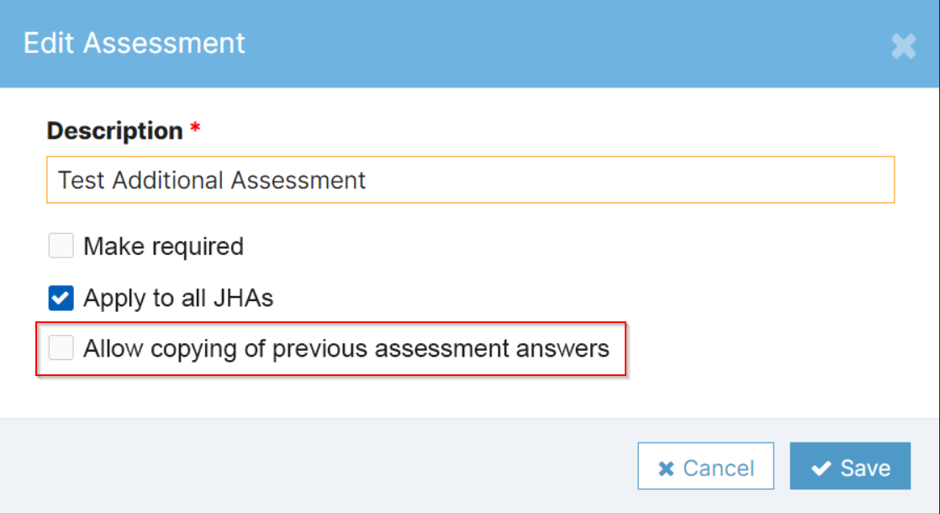Uncheck Apply to all JHAs

coord(60,298)
